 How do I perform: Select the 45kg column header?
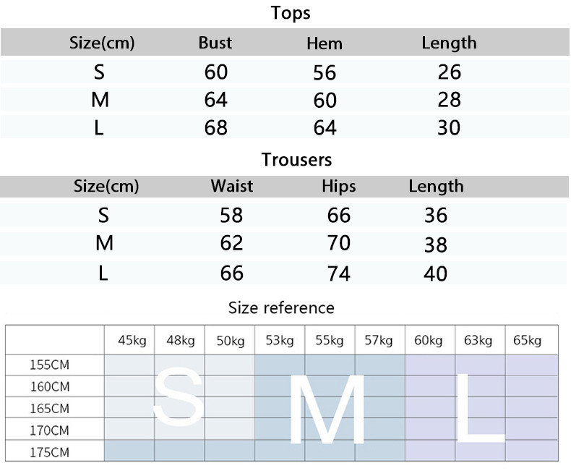pos(132,341)
